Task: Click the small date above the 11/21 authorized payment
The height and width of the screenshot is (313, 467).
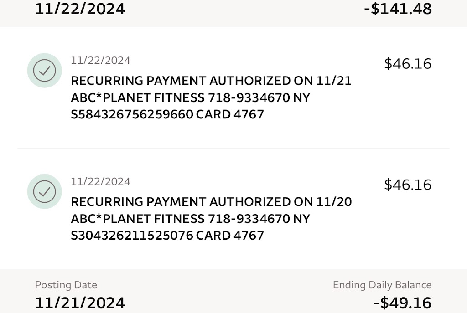Action: pos(100,61)
